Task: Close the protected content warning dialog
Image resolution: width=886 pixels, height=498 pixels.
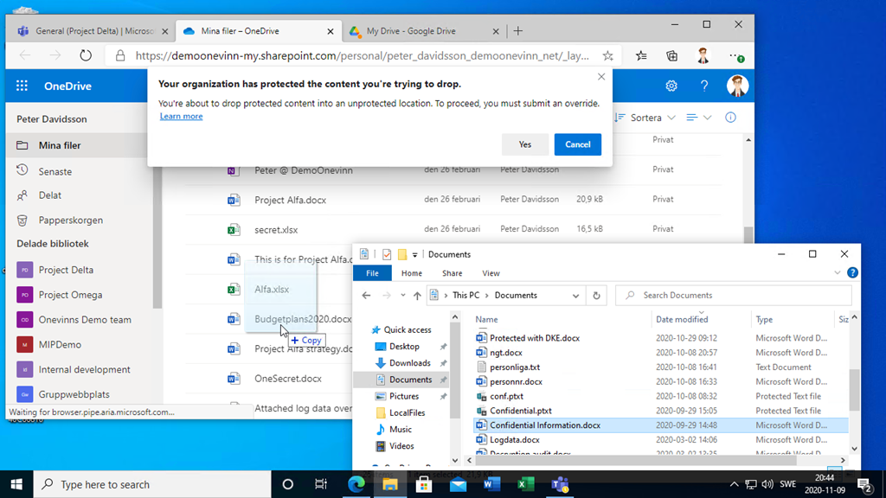Action: pos(601,77)
